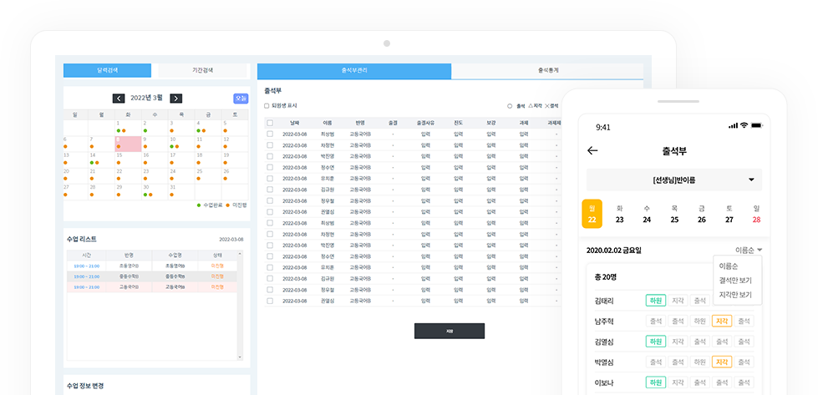
Task: Mark 김태리 as 하원
Action: [655, 300]
